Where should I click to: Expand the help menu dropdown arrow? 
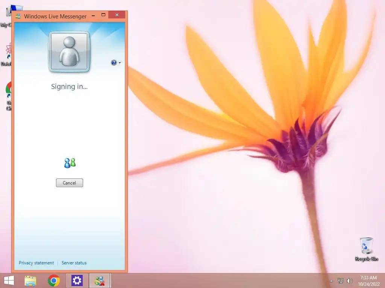120,63
